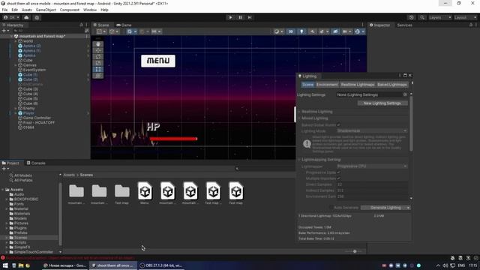The height and width of the screenshot is (270, 480).
Task: Expand the Canvas object in the Hierarchy
Action: [x=16, y=65]
